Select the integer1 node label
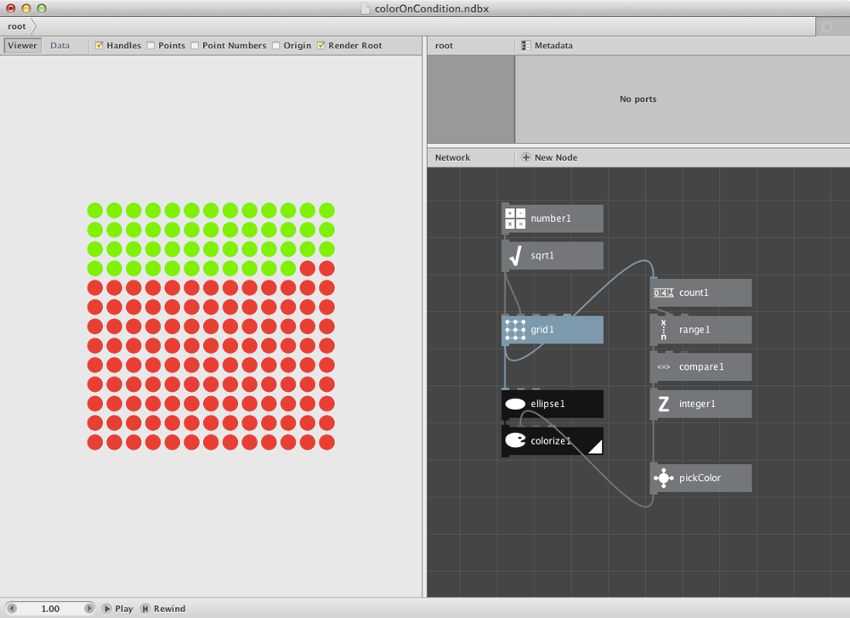The image size is (850, 618). coord(697,404)
